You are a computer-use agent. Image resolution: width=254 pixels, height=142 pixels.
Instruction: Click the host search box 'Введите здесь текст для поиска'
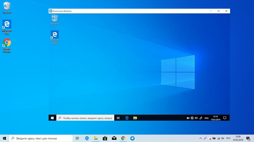[41, 138]
